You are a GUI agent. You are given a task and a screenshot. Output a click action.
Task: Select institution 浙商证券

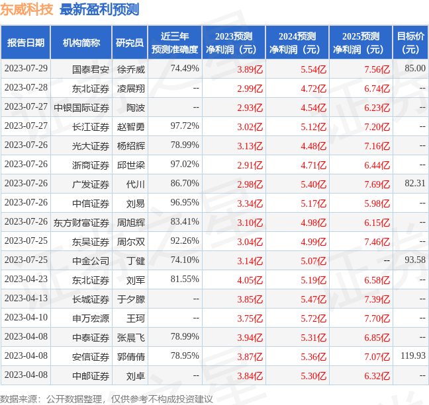point(91,165)
